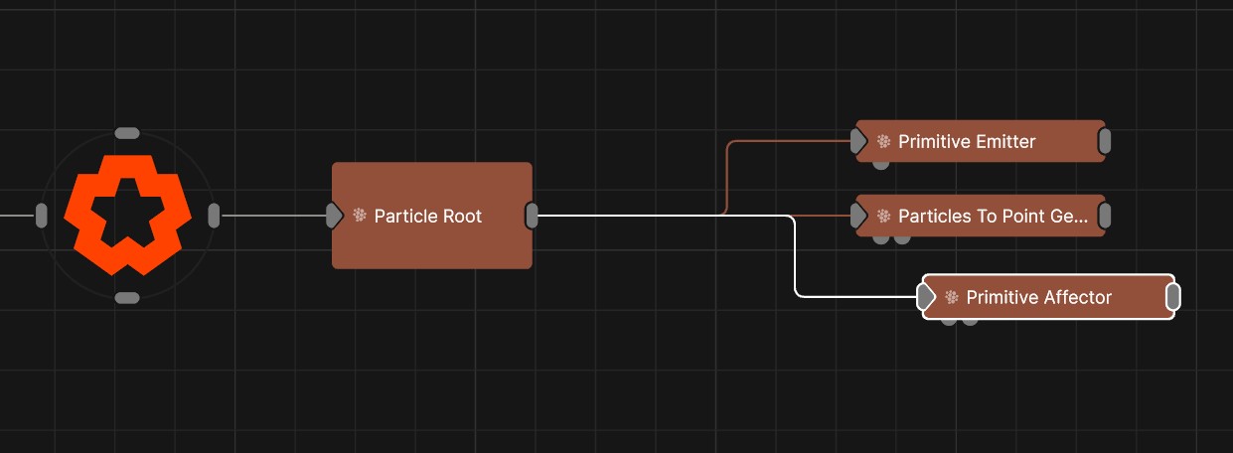The height and width of the screenshot is (453, 1233).
Task: Select the Primitive Emitter input arrow port
Action: (859, 142)
